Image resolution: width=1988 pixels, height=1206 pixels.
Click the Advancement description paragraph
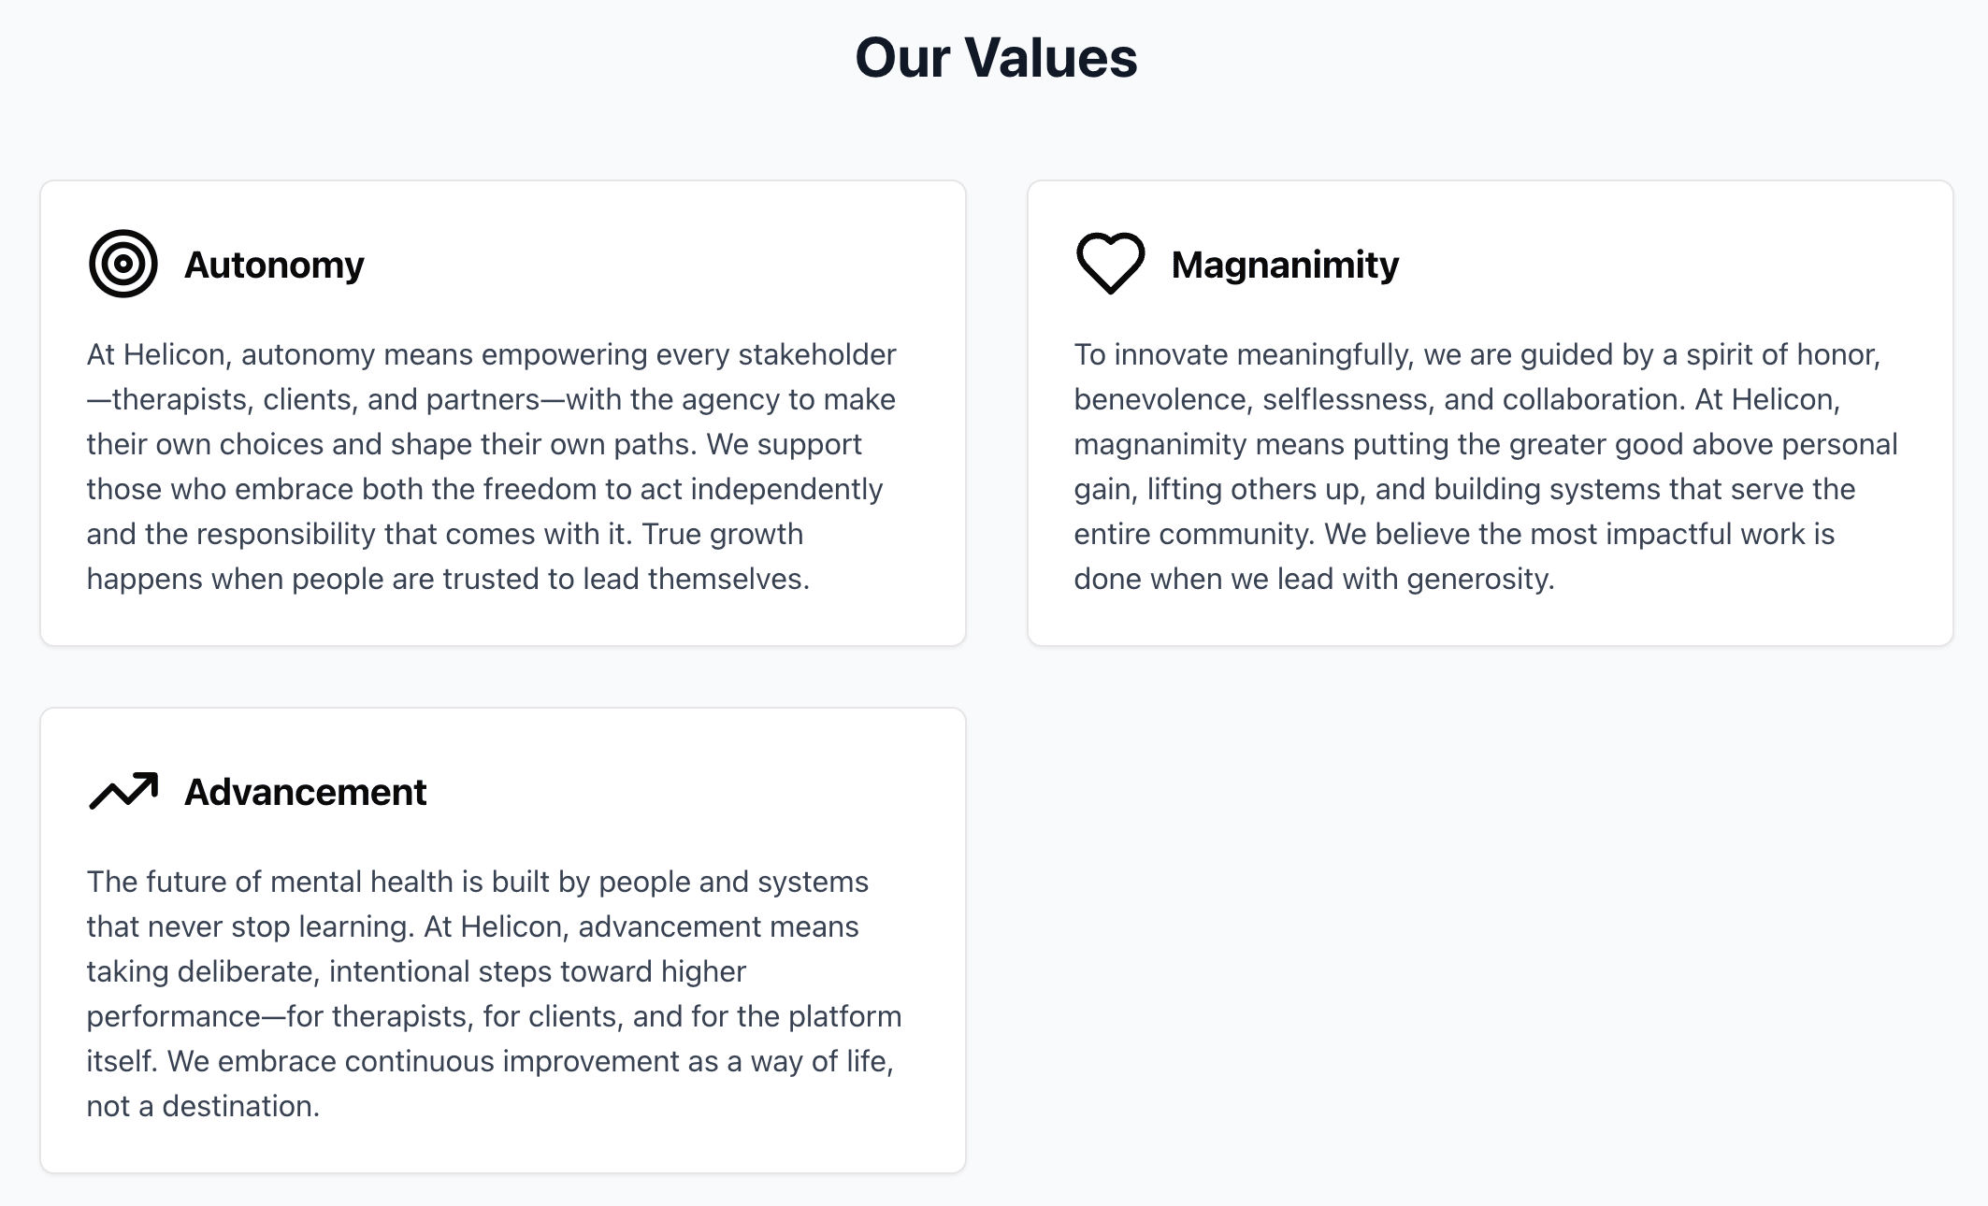point(494,994)
